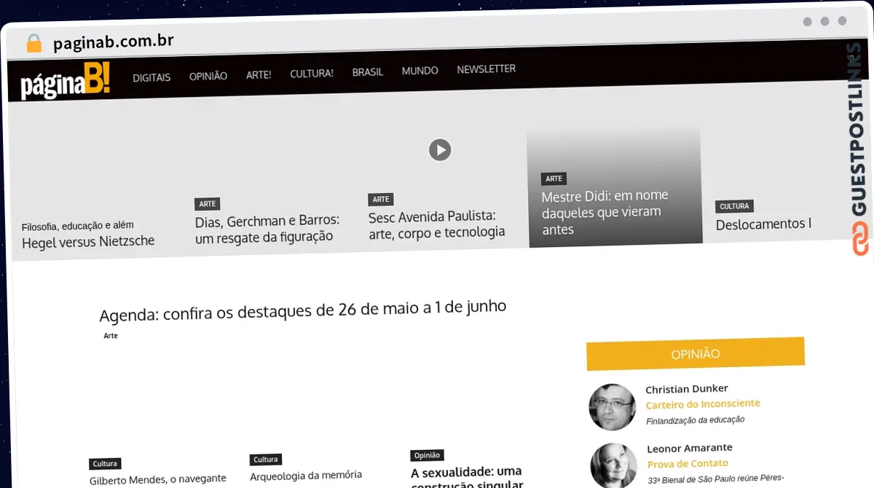Click the ARTE tag above Dias, Gerchman
The width and height of the screenshot is (874, 488).
[x=208, y=204]
